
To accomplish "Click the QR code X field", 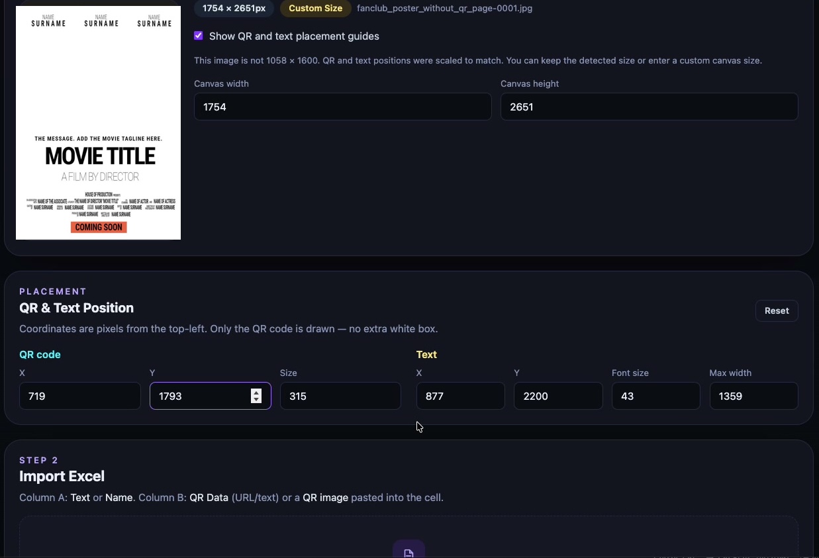I will click(x=80, y=396).
